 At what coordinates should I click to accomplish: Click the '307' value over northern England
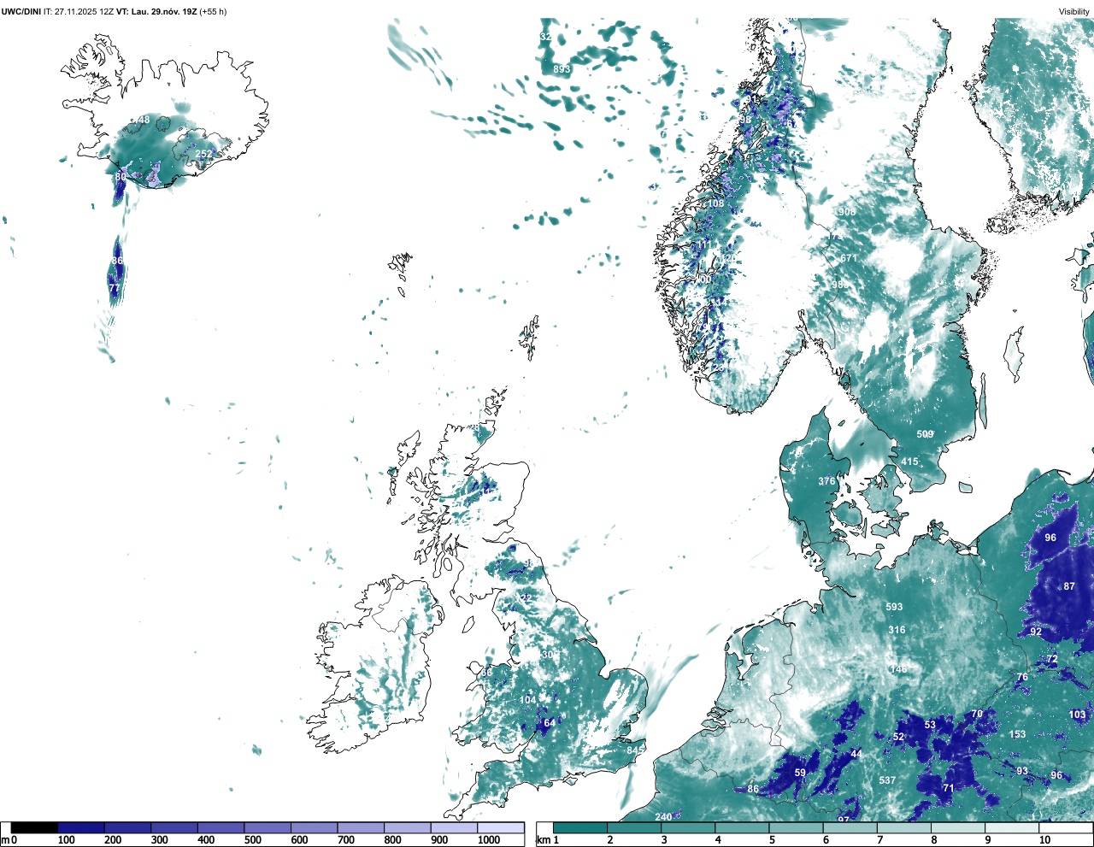(550, 655)
